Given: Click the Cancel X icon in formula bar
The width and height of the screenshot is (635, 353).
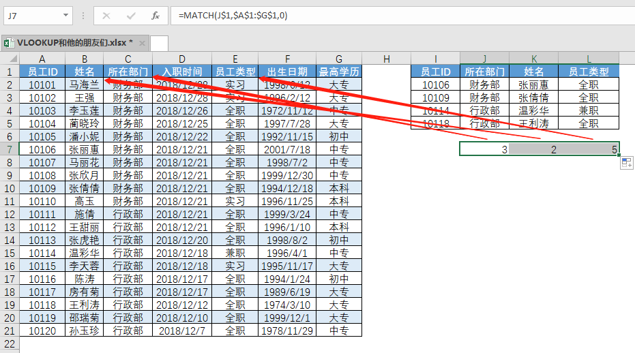Looking at the screenshot, I should (x=107, y=15).
